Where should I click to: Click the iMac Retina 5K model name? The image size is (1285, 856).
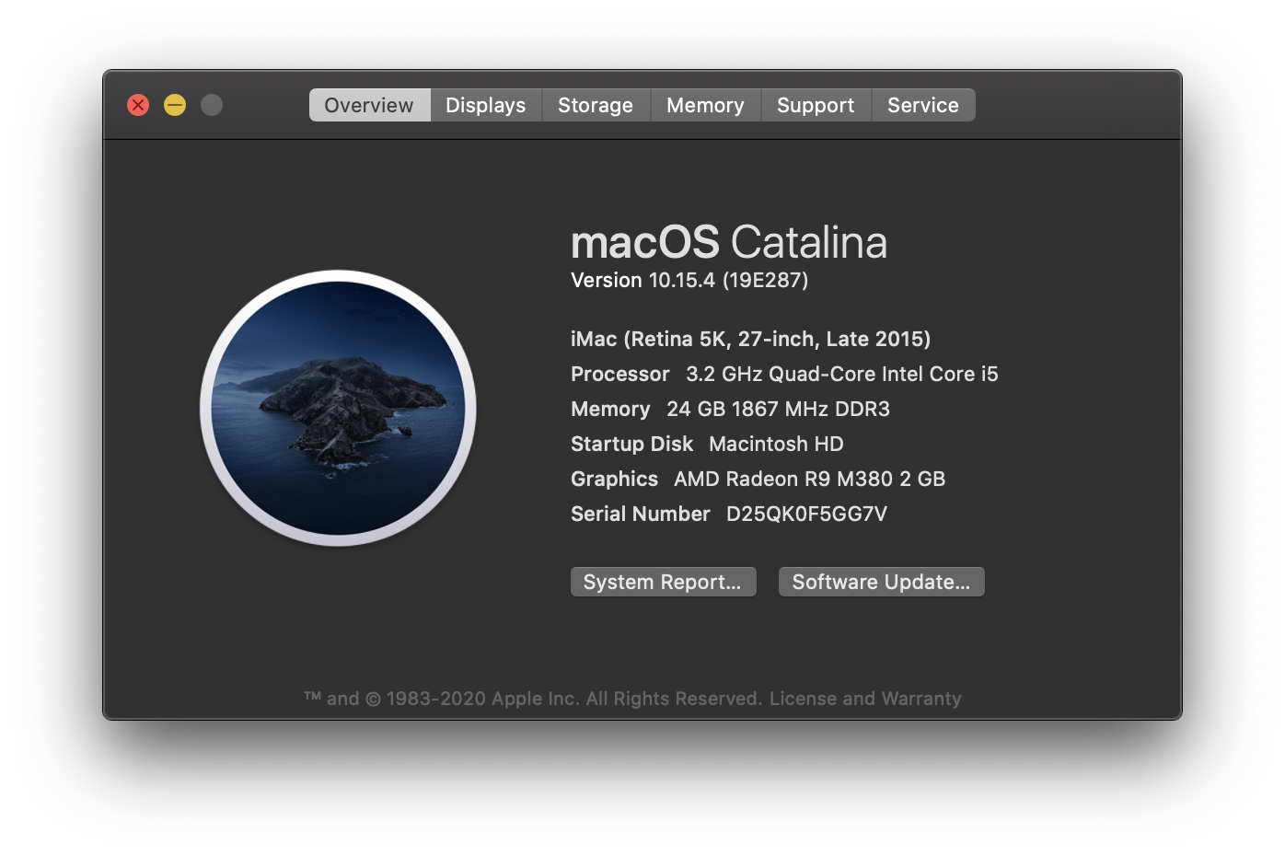point(750,339)
